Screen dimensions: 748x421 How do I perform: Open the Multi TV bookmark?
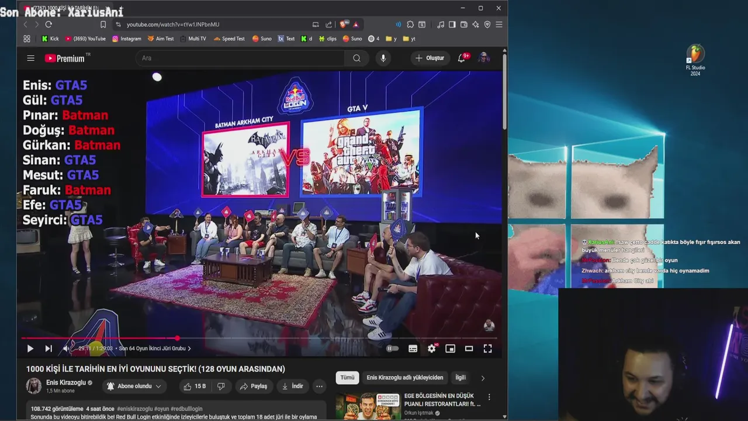click(x=193, y=39)
